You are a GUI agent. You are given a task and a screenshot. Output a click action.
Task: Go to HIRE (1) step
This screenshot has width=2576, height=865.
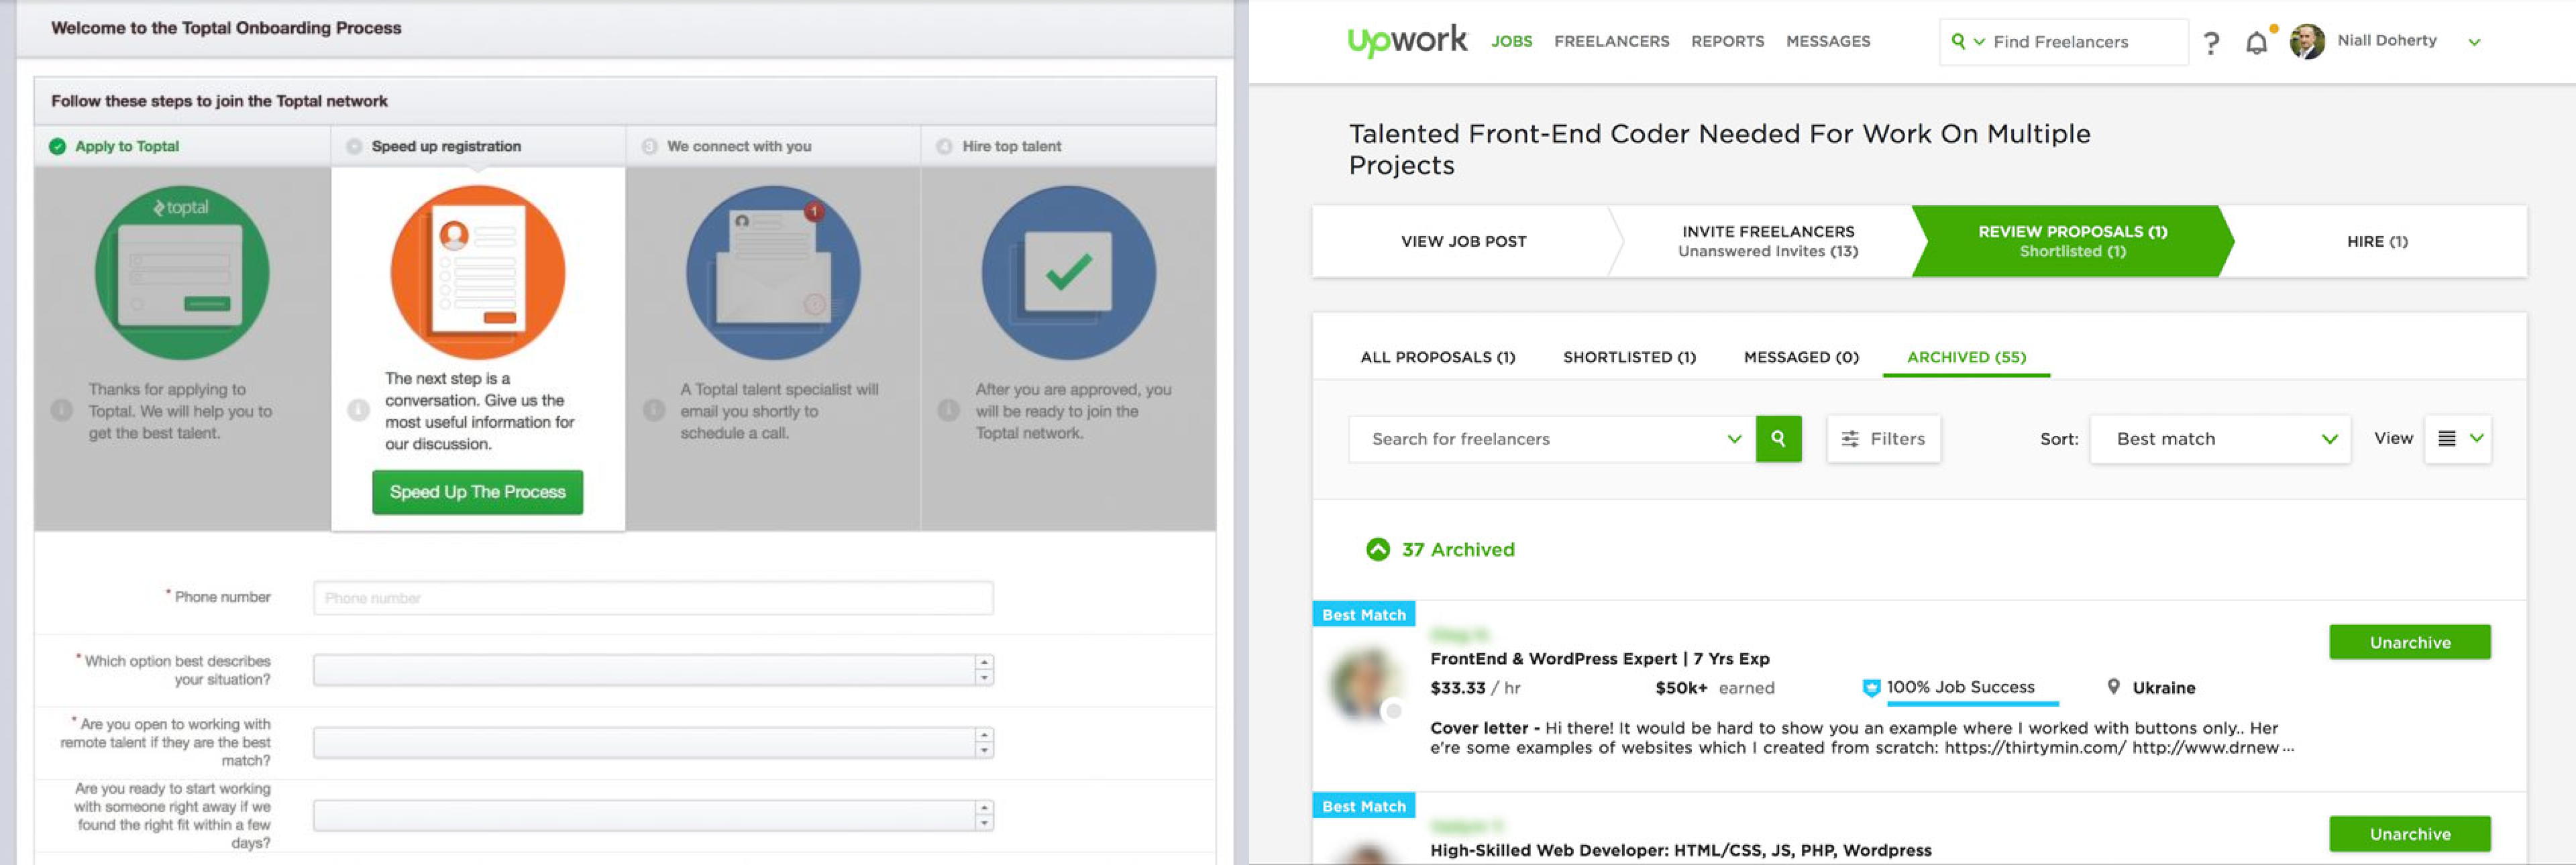tap(2377, 241)
